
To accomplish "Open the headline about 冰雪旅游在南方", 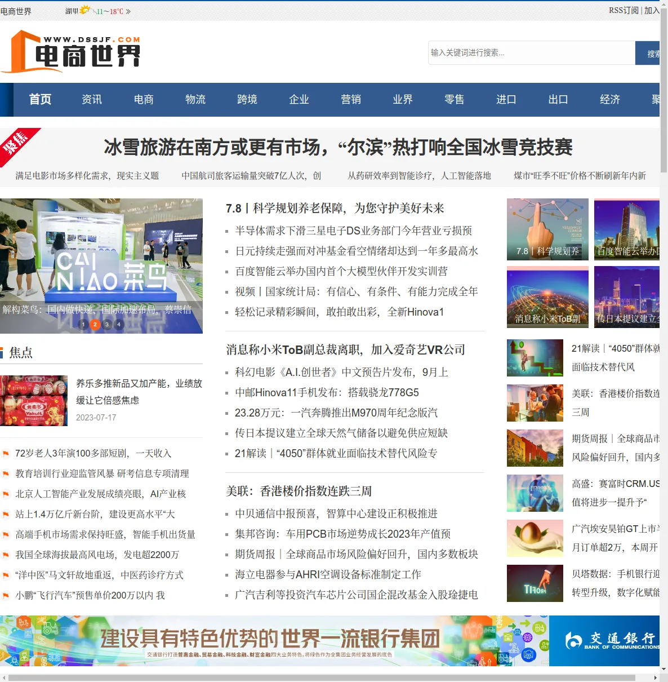I will point(338,147).
